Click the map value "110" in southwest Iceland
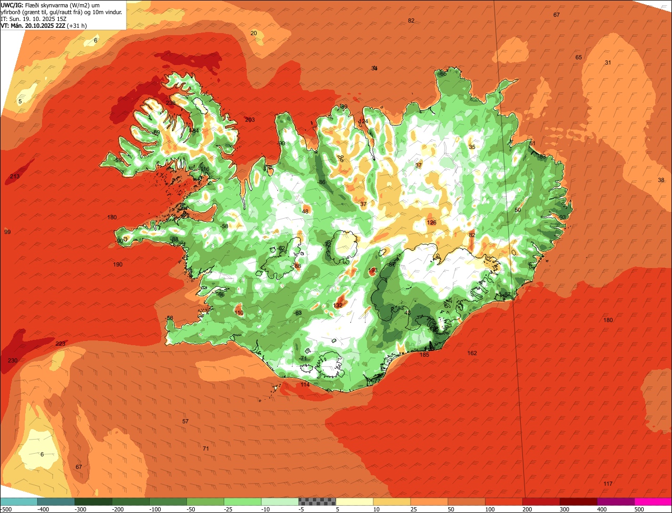 click(239, 313)
